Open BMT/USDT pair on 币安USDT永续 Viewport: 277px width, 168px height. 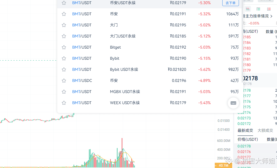(82, 3)
